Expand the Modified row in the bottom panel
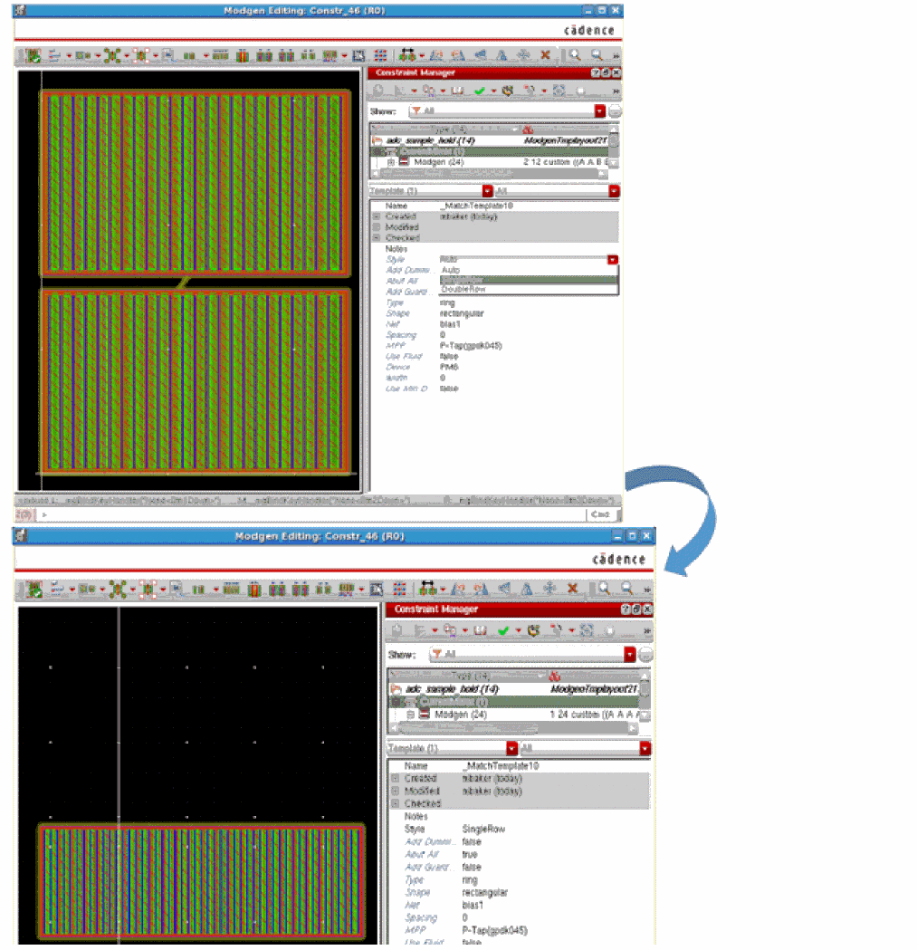 (x=395, y=792)
